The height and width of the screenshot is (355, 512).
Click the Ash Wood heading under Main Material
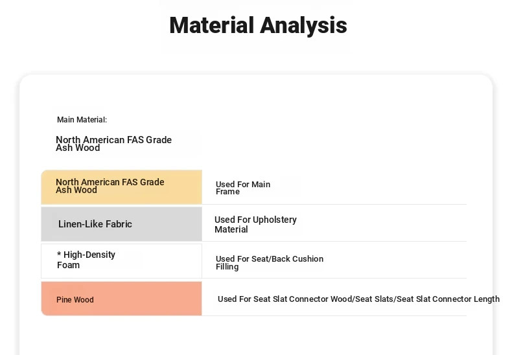click(113, 144)
